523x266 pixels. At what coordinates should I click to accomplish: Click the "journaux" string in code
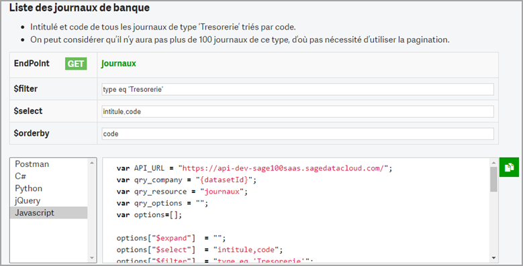point(222,192)
